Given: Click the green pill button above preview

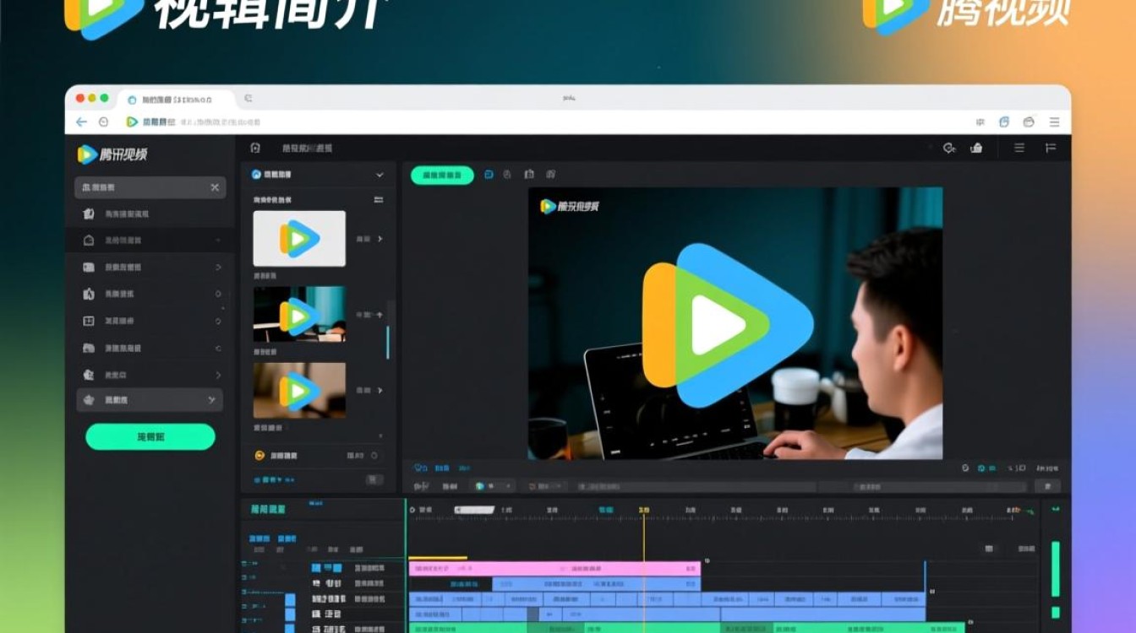Looking at the screenshot, I should [442, 175].
